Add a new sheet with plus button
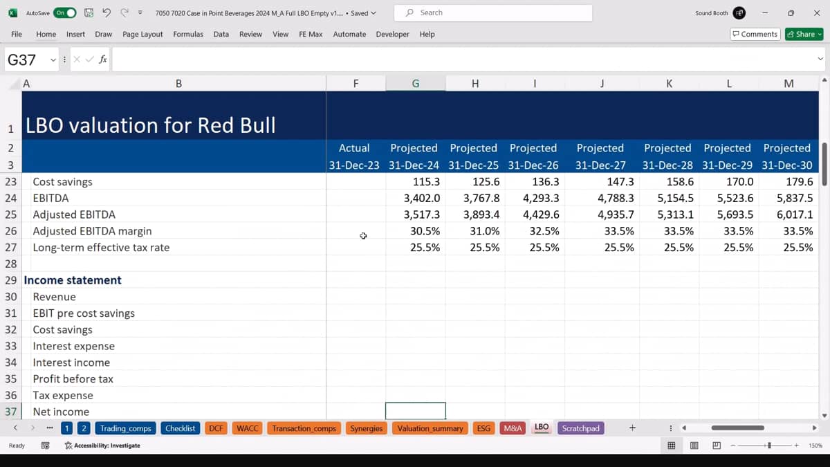 632,428
